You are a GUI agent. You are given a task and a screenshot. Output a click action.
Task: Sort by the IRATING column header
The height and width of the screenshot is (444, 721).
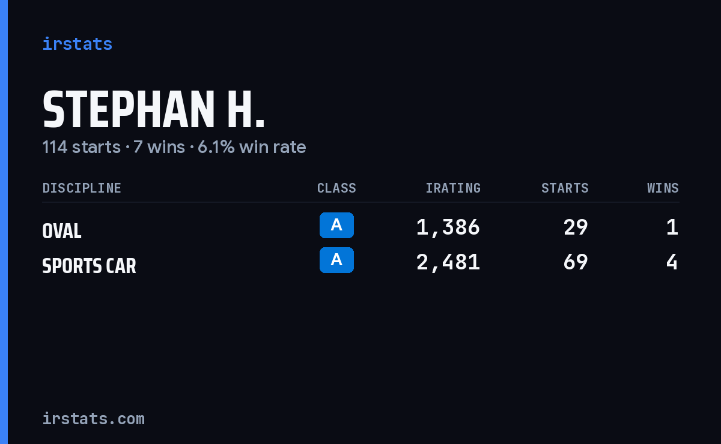[x=453, y=188]
